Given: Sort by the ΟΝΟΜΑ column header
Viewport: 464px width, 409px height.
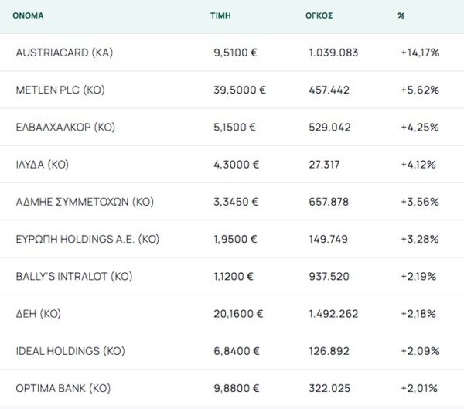Looking at the screenshot, I should [28, 15].
